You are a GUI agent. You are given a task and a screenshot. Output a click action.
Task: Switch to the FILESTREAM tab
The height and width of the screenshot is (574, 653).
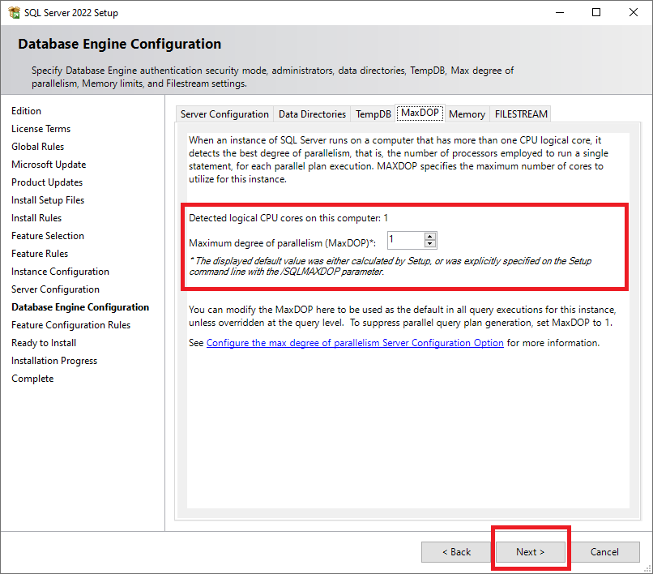click(x=521, y=114)
